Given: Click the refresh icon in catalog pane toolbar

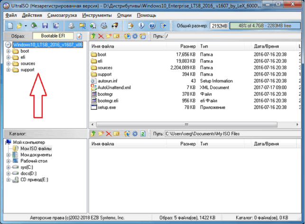Looking at the screenshot, I should click(x=143, y=134).
